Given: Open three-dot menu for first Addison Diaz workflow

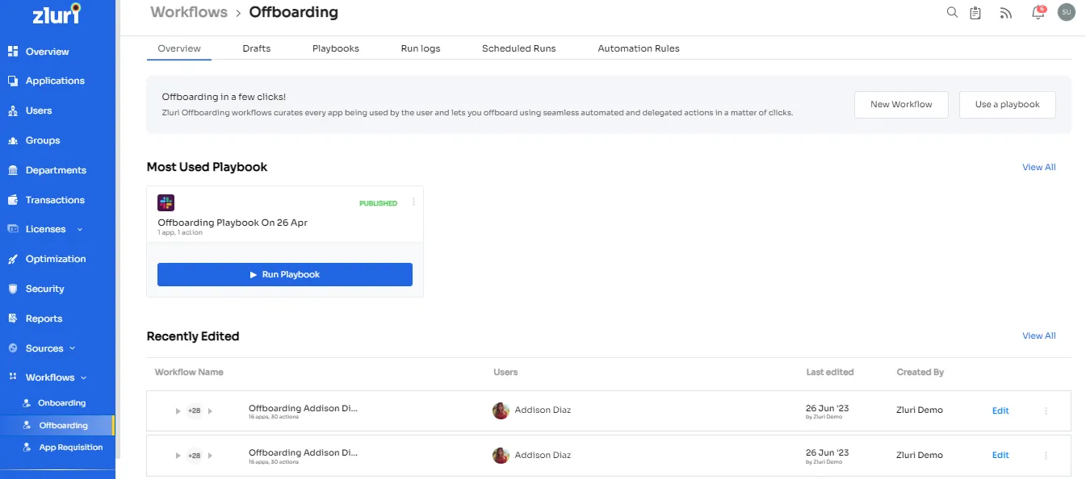Looking at the screenshot, I should 1046,410.
